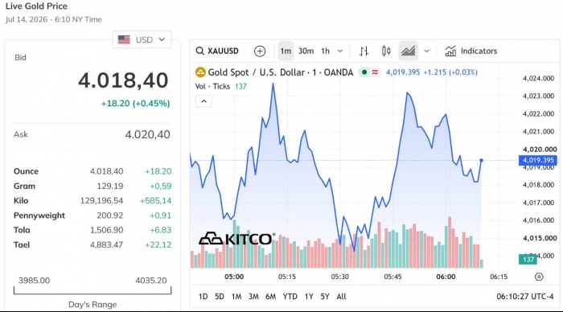Image resolution: width=563 pixels, height=312 pixels.
Task: Click the add symbol plus icon
Action: 260,51
